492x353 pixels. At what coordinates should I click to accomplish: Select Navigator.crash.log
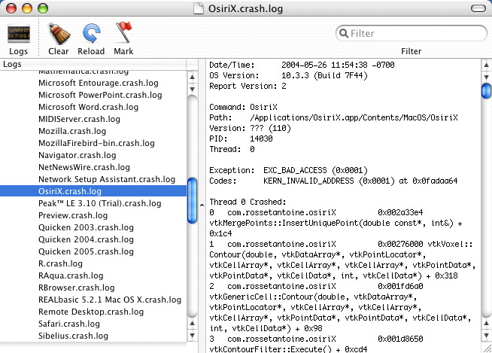pos(77,155)
